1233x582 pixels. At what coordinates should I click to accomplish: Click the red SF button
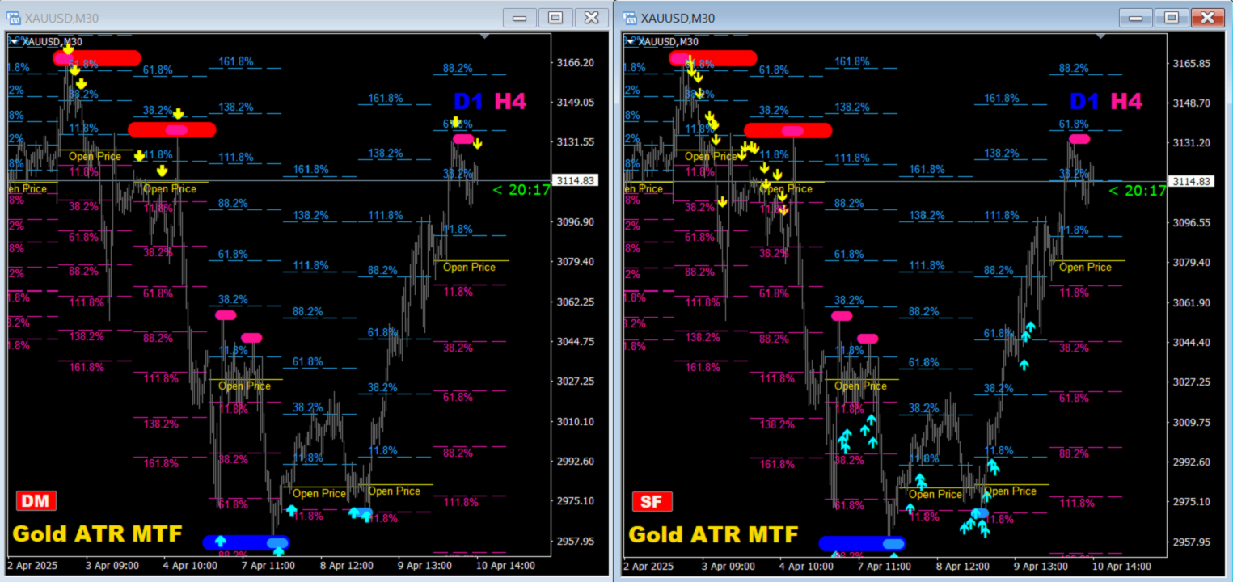(x=652, y=501)
